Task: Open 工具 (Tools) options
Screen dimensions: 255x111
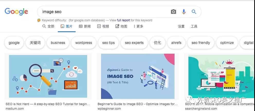Action: coord(194,26)
